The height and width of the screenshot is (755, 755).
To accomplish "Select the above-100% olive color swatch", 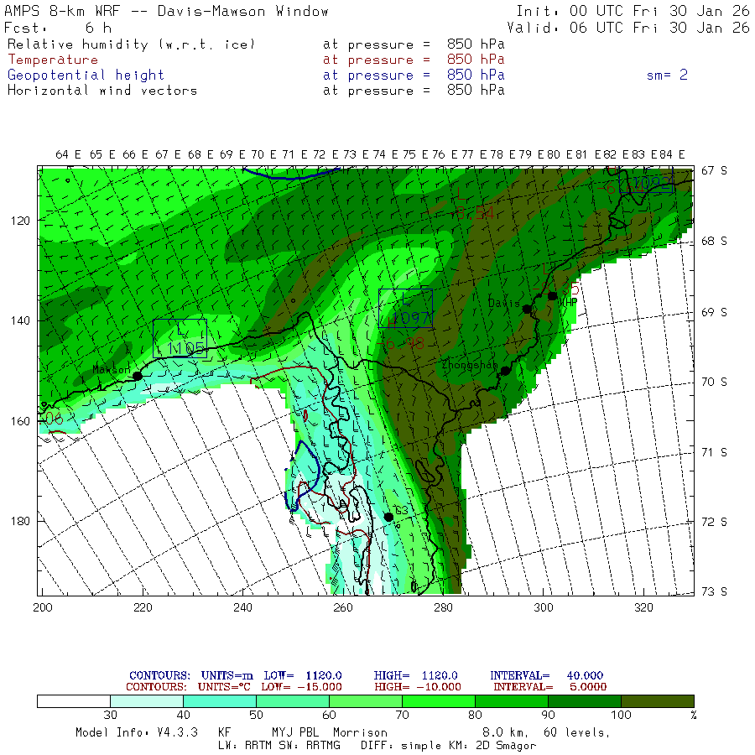I will (657, 701).
